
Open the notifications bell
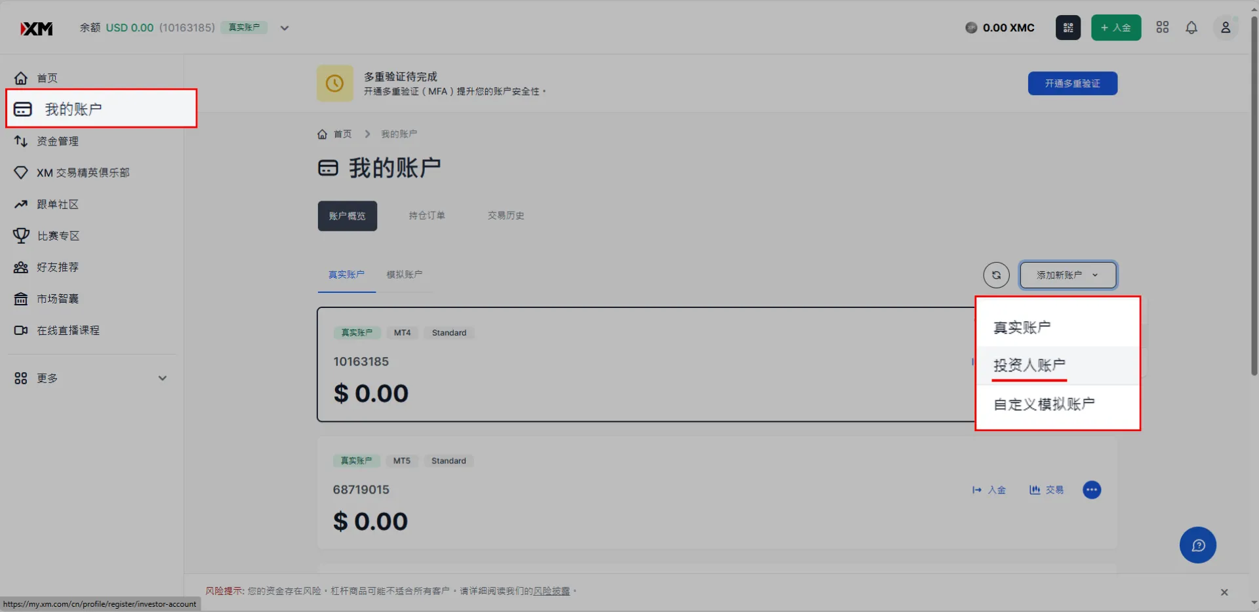click(x=1191, y=28)
